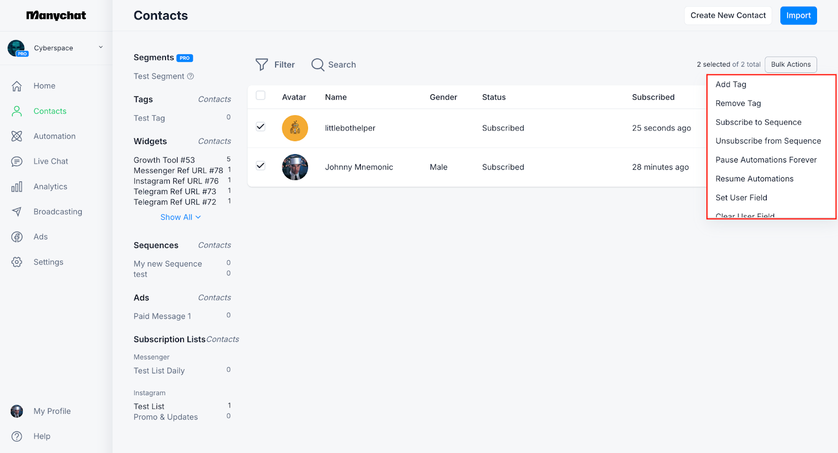The height and width of the screenshot is (453, 838).
Task: Open Settings label in the sidebar
Action: click(48, 262)
